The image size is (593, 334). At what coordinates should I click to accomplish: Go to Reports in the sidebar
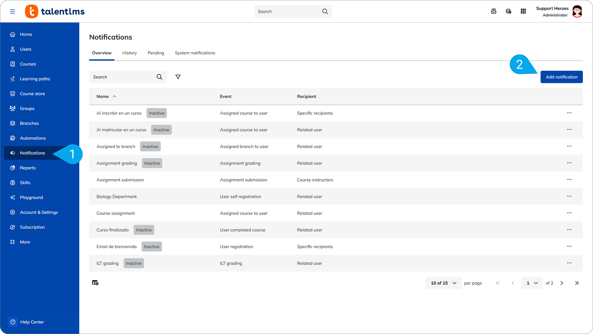[x=40, y=168]
